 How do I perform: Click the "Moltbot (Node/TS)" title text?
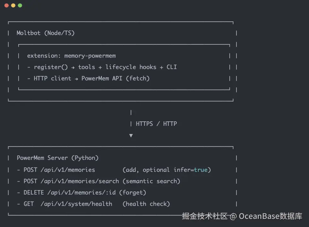(x=45, y=33)
